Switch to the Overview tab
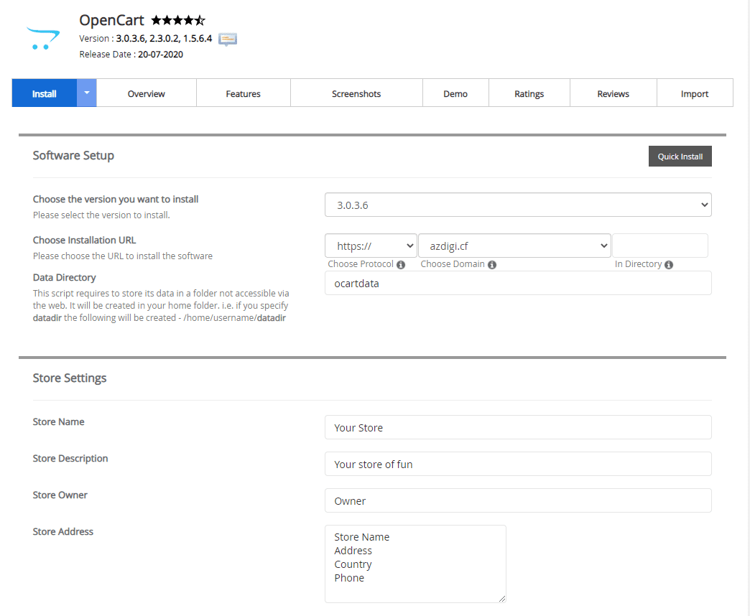Viewport: 750px width, 616px height. click(x=147, y=93)
